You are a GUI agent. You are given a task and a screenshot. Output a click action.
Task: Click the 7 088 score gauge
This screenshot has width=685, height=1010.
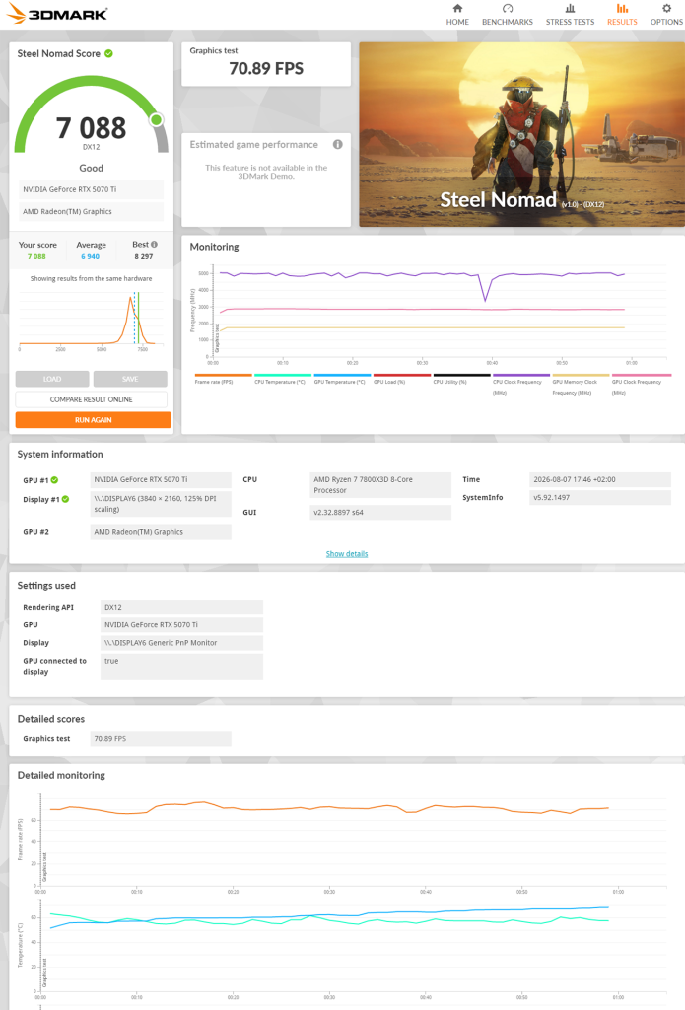tap(92, 116)
